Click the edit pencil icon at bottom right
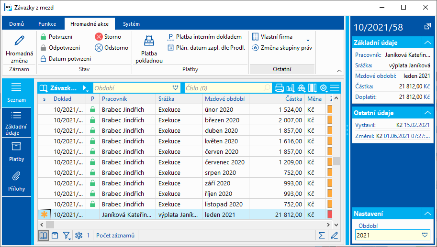Screen dimensions: 437x247 tap(335, 236)
